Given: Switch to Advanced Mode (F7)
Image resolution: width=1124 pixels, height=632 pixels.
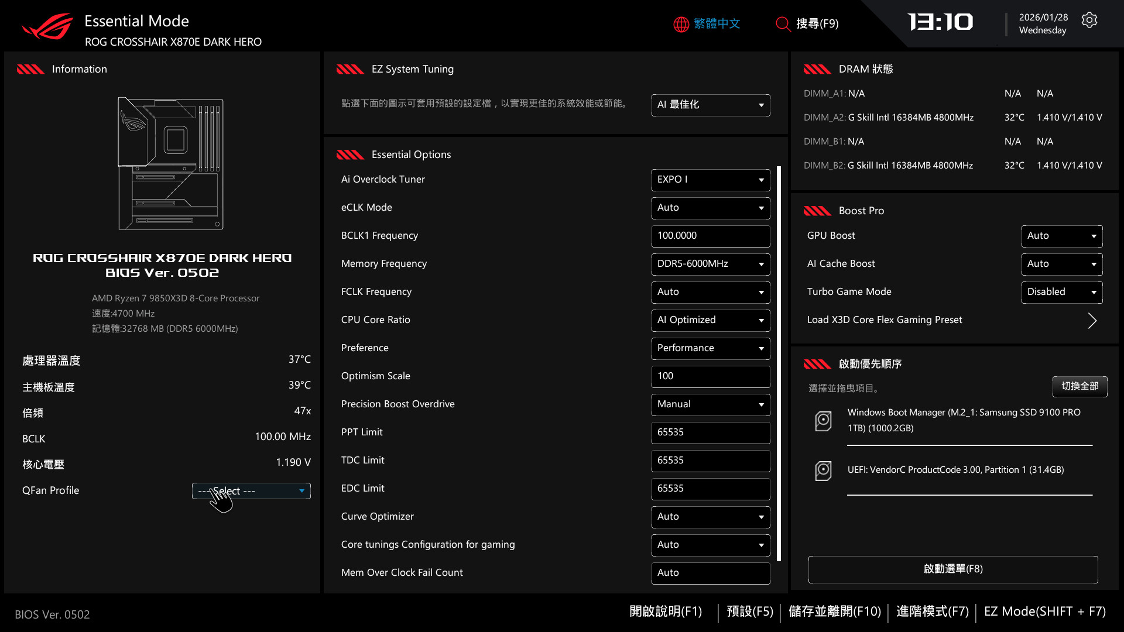Looking at the screenshot, I should pyautogui.click(x=932, y=612).
